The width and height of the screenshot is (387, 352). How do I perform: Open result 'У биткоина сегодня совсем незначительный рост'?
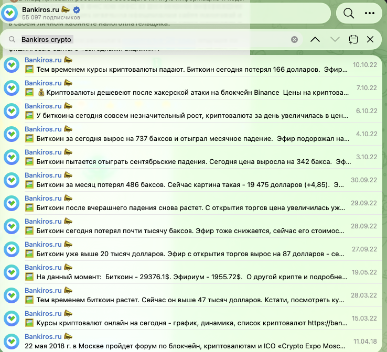[x=191, y=111]
